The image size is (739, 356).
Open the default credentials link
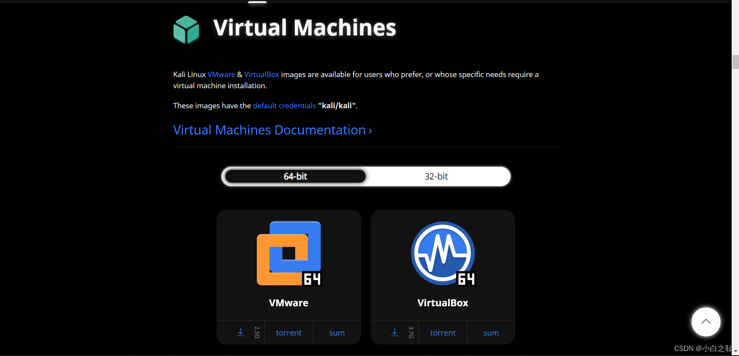point(284,106)
